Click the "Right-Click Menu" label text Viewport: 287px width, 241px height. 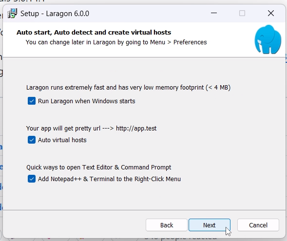(157, 179)
